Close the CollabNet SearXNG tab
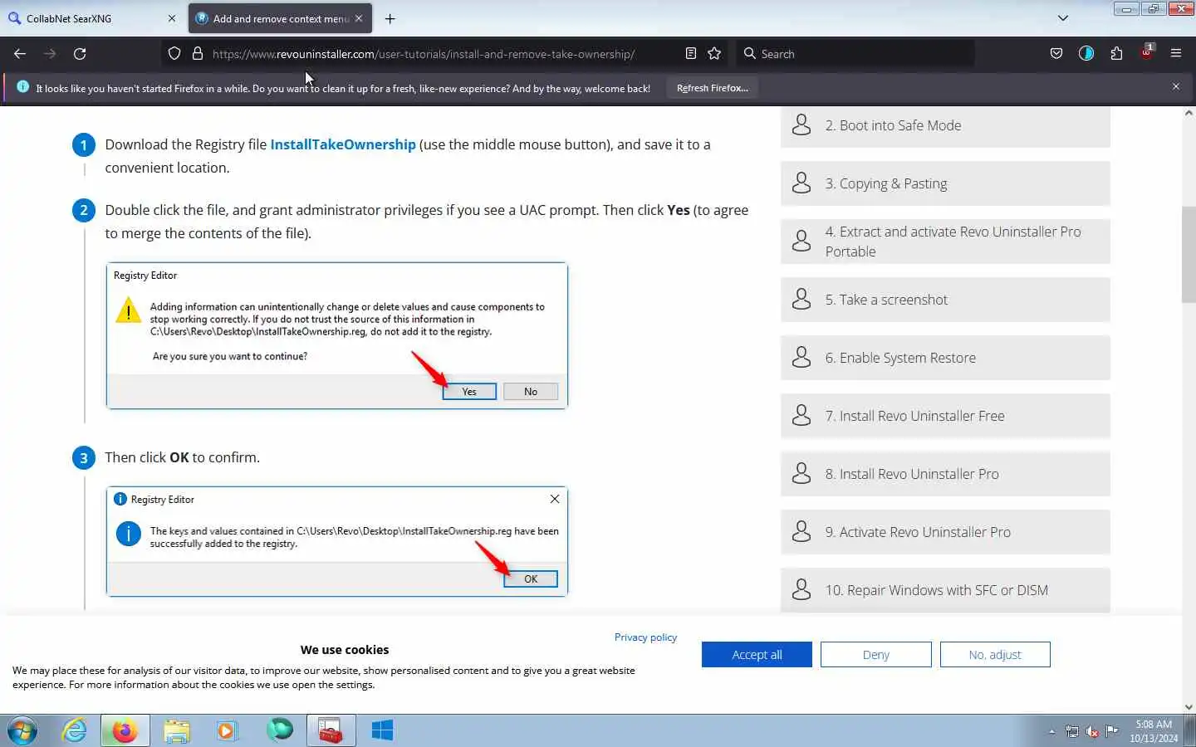 click(x=172, y=18)
